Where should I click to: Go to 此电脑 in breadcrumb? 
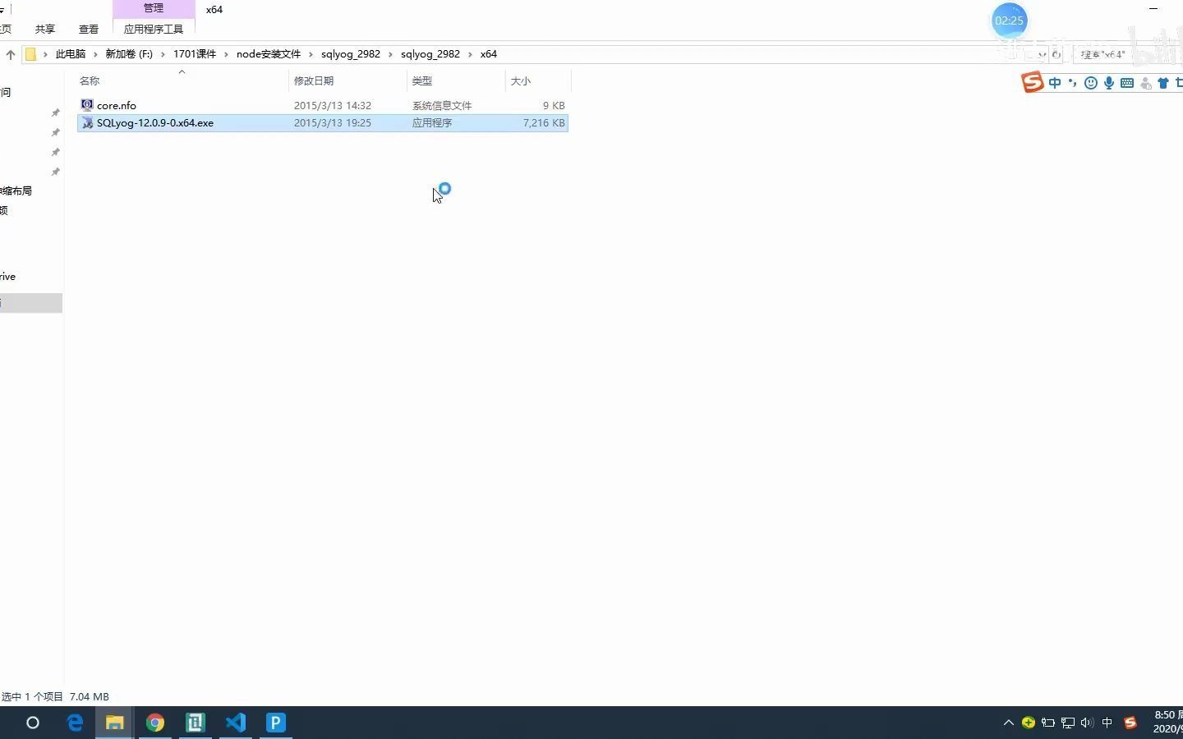point(71,54)
